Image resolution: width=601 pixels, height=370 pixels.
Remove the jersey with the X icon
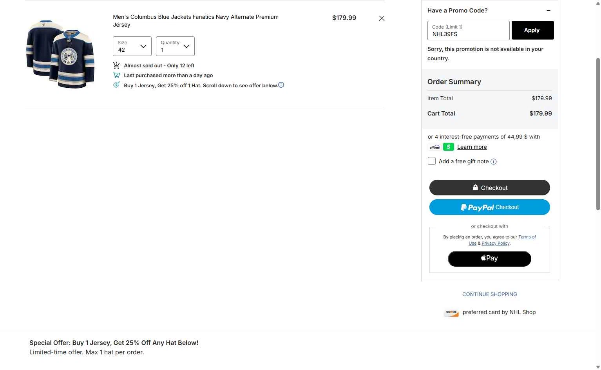pyautogui.click(x=382, y=18)
